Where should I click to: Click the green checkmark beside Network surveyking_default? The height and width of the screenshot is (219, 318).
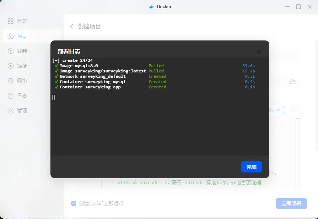point(56,76)
